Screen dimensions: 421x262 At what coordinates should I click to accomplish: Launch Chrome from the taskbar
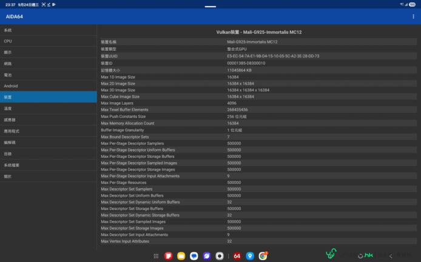[263, 256]
